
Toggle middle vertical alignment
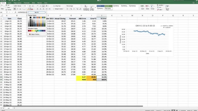pyautogui.click(x=40, y=6)
